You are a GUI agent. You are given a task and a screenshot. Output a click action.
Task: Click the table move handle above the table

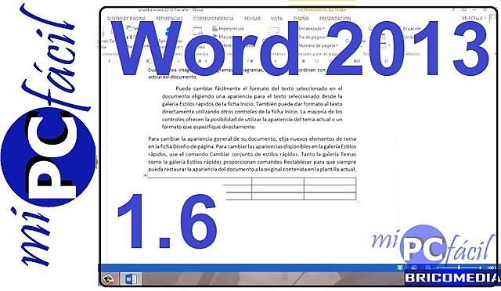click(146, 175)
